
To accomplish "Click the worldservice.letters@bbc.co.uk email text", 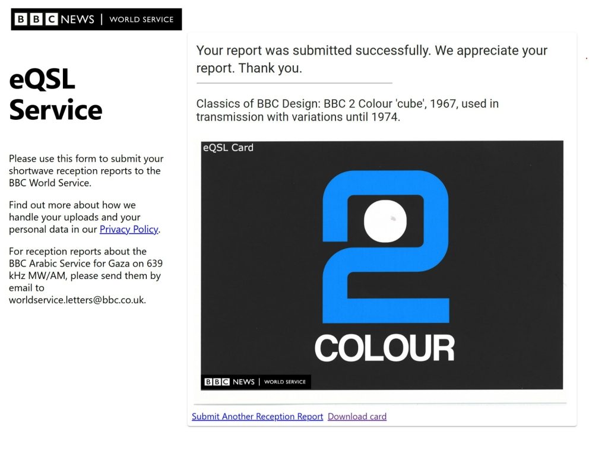I will click(78, 300).
